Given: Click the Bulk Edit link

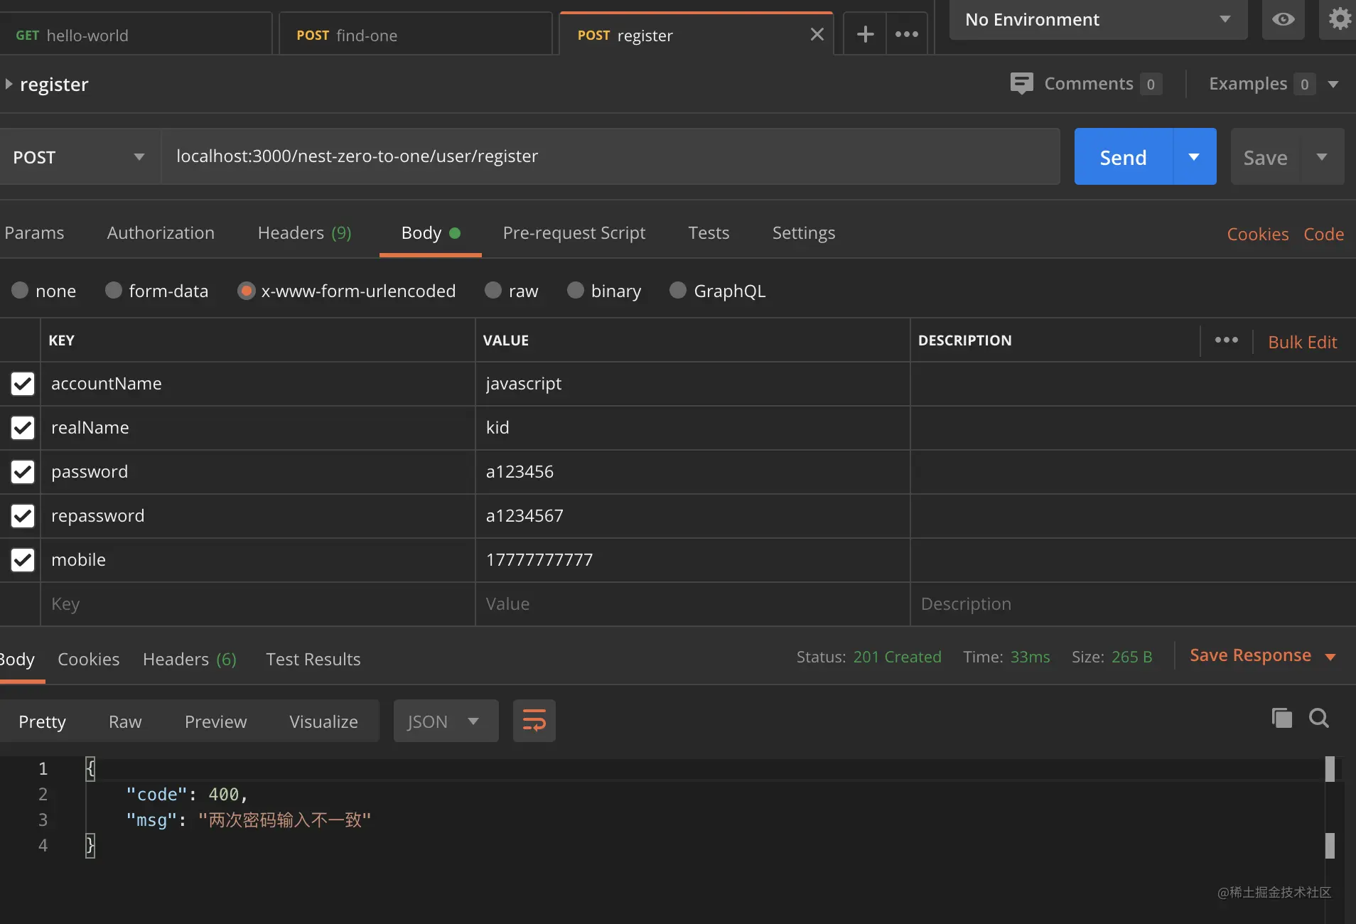Looking at the screenshot, I should pyautogui.click(x=1302, y=342).
